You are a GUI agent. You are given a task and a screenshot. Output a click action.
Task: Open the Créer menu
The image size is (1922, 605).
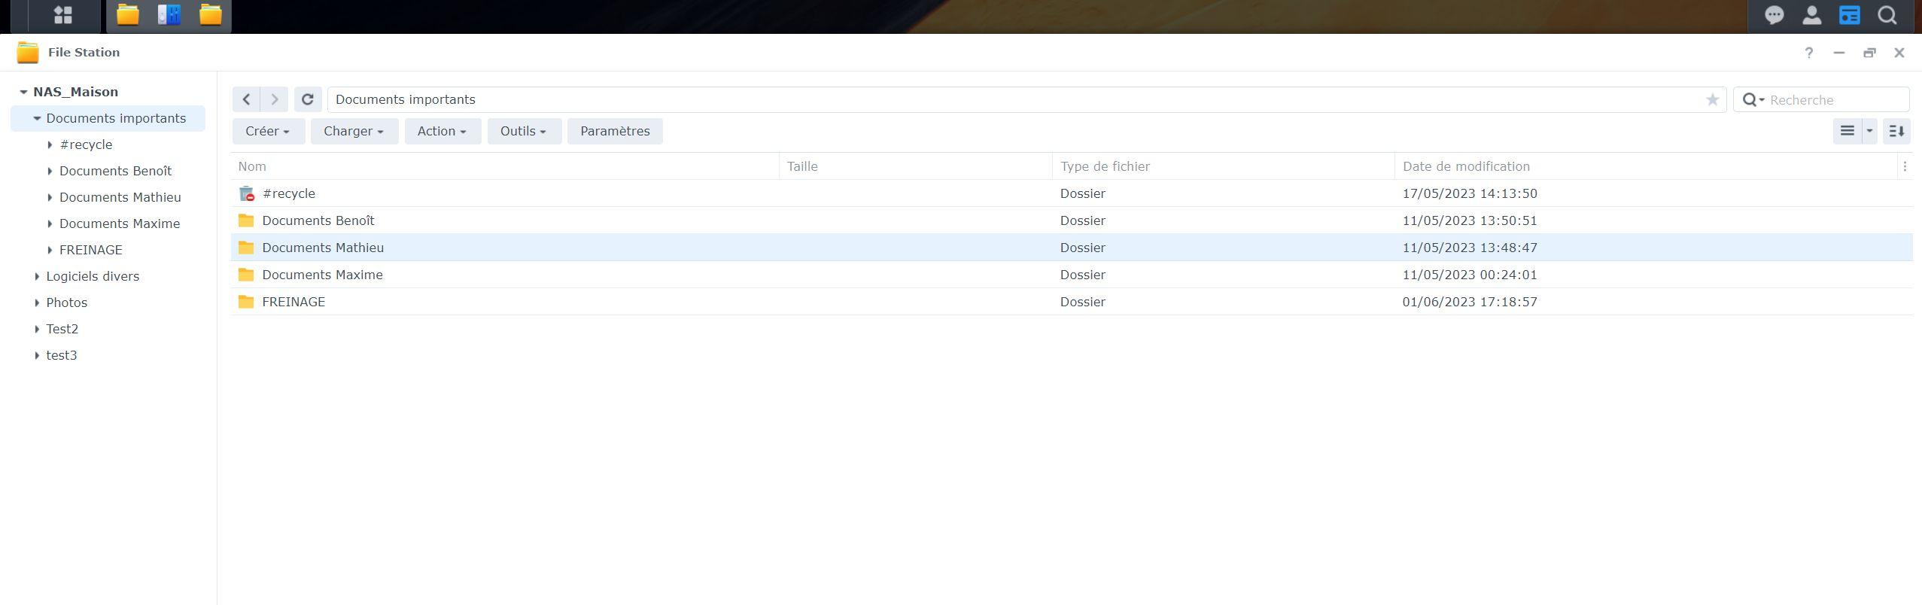268,131
